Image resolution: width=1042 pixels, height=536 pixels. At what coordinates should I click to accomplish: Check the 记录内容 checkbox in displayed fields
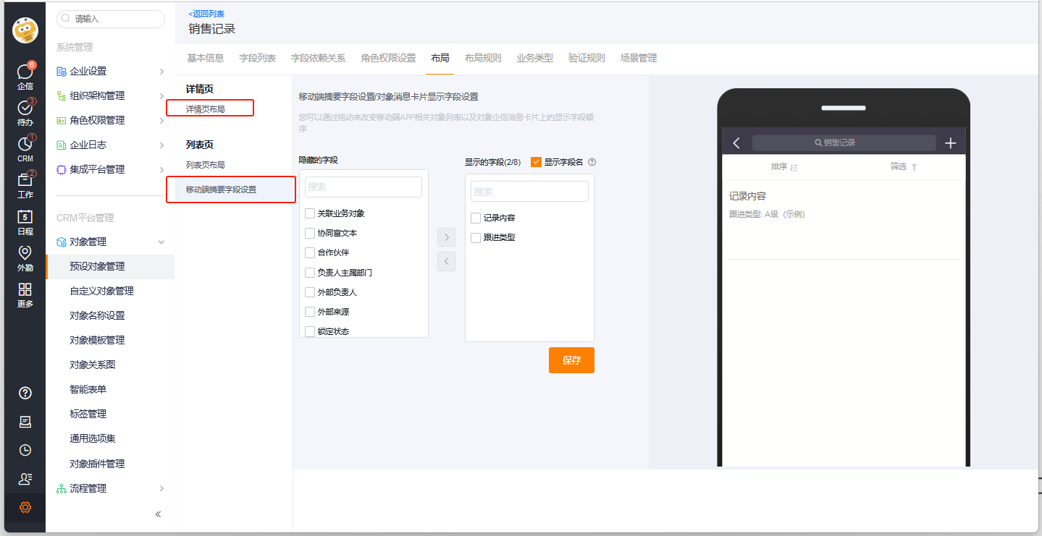click(x=476, y=218)
